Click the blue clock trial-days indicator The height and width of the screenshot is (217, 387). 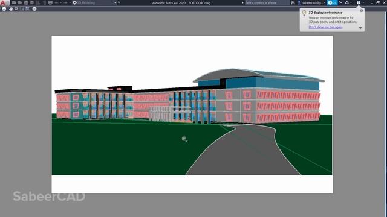pyautogui.click(x=332, y=2)
